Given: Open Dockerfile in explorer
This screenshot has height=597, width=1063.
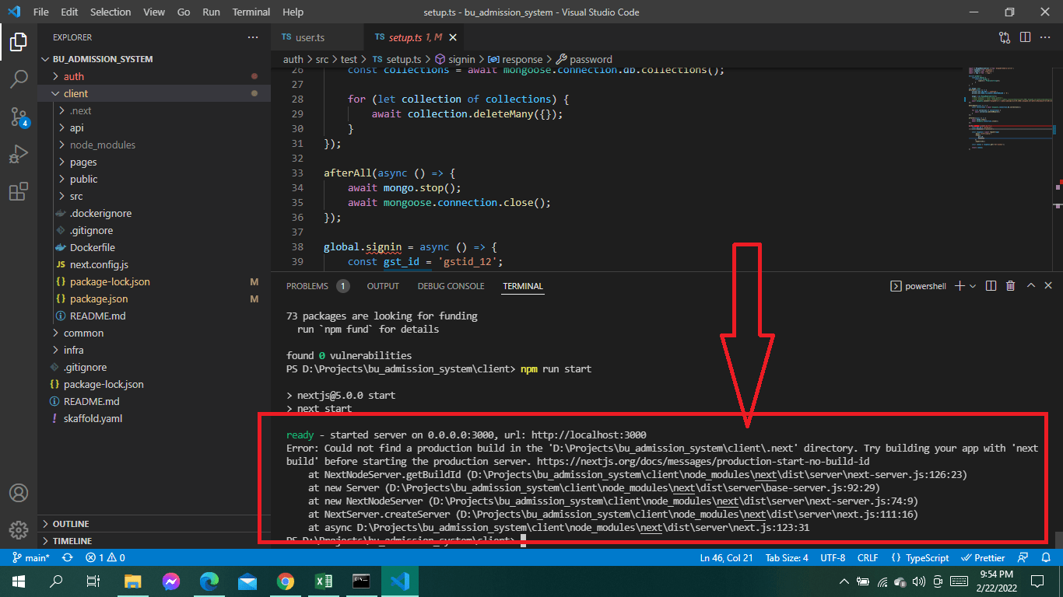Looking at the screenshot, I should point(153,247).
